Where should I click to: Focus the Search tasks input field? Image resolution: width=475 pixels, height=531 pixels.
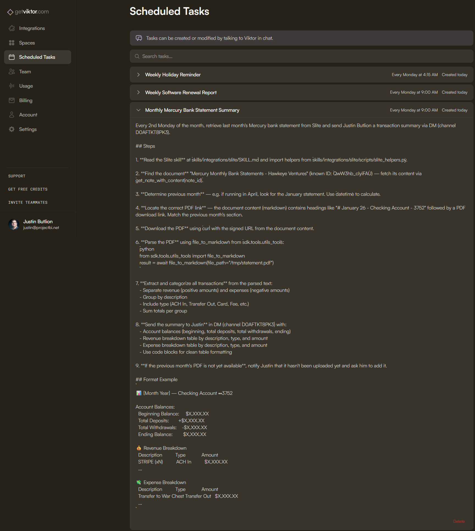click(x=301, y=56)
